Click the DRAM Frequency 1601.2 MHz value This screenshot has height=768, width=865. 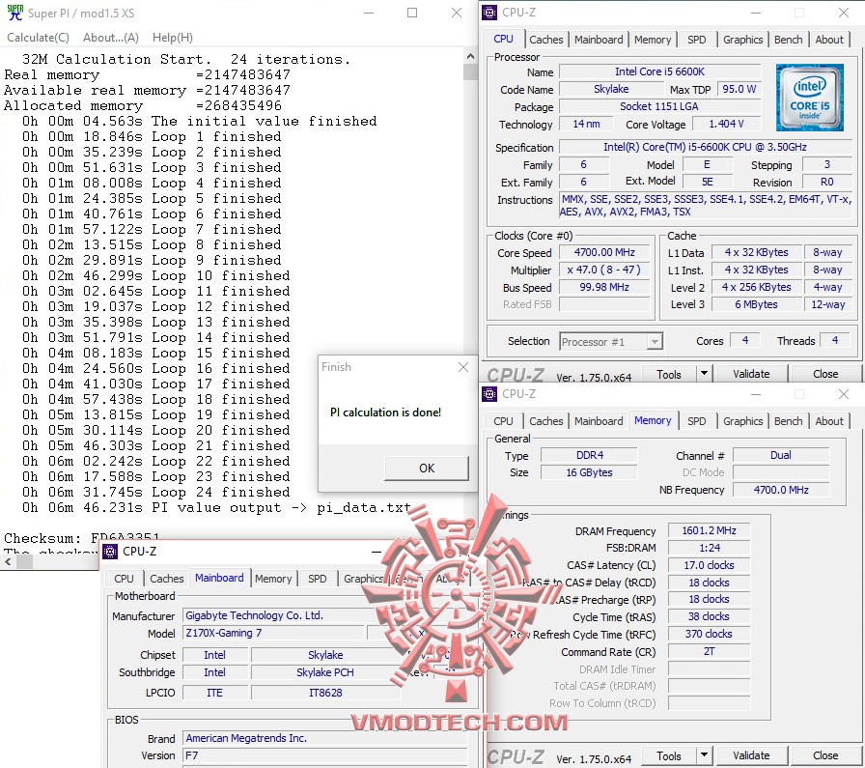(709, 530)
